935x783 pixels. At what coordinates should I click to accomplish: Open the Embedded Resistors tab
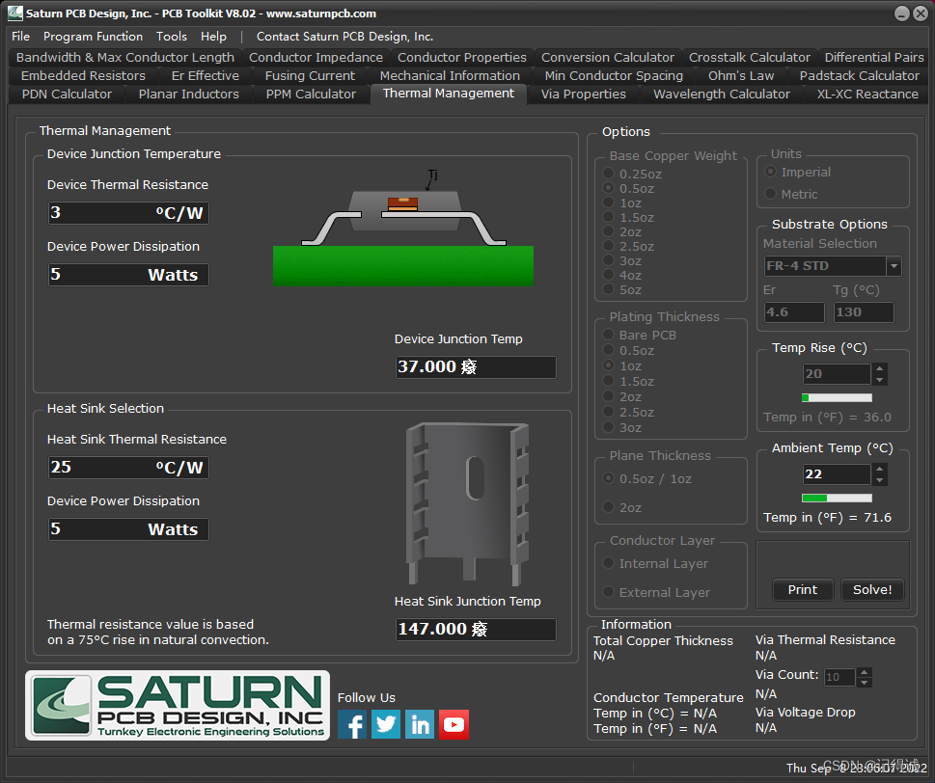pyautogui.click(x=83, y=75)
